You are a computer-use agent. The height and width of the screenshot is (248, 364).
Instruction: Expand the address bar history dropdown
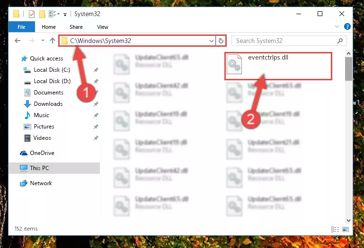pyautogui.click(x=212, y=41)
